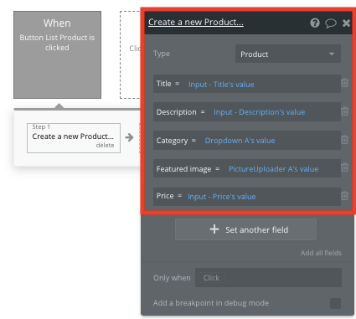This screenshot has width=356, height=319.
Task: Remove the Featured image field trash icon
Action: tap(345, 167)
